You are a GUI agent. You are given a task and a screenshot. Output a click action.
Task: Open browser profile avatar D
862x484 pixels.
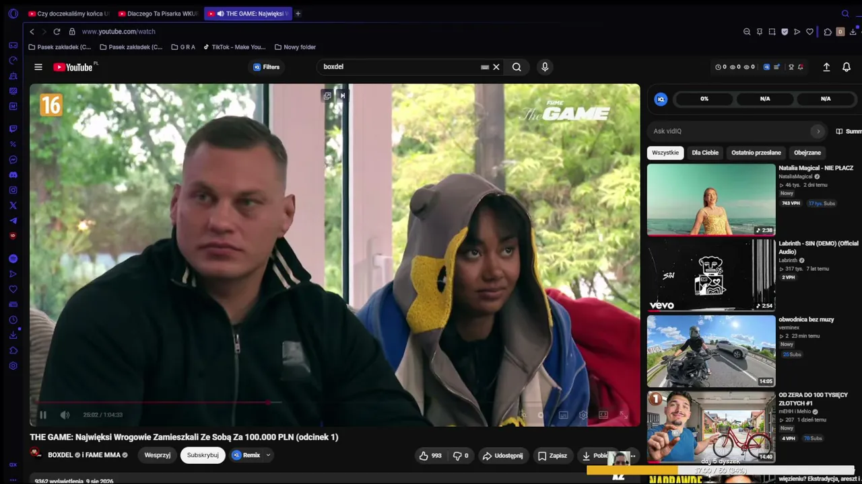point(840,32)
